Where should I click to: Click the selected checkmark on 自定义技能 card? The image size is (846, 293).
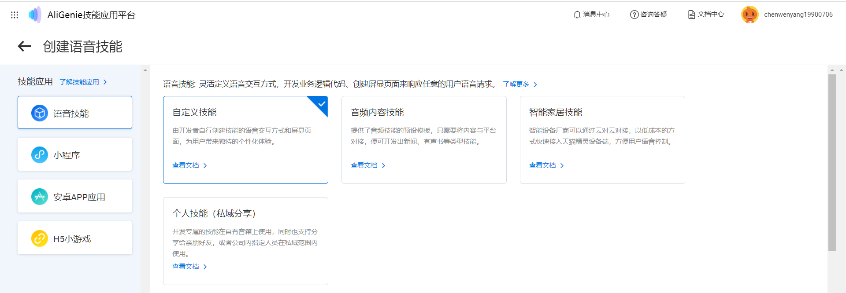pyautogui.click(x=321, y=104)
